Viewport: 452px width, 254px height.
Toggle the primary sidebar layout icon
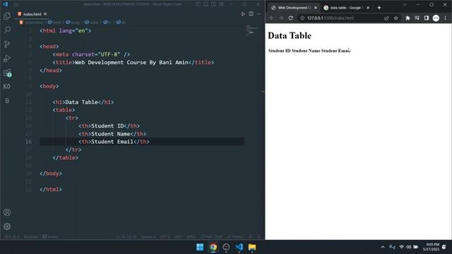[x=198, y=4]
